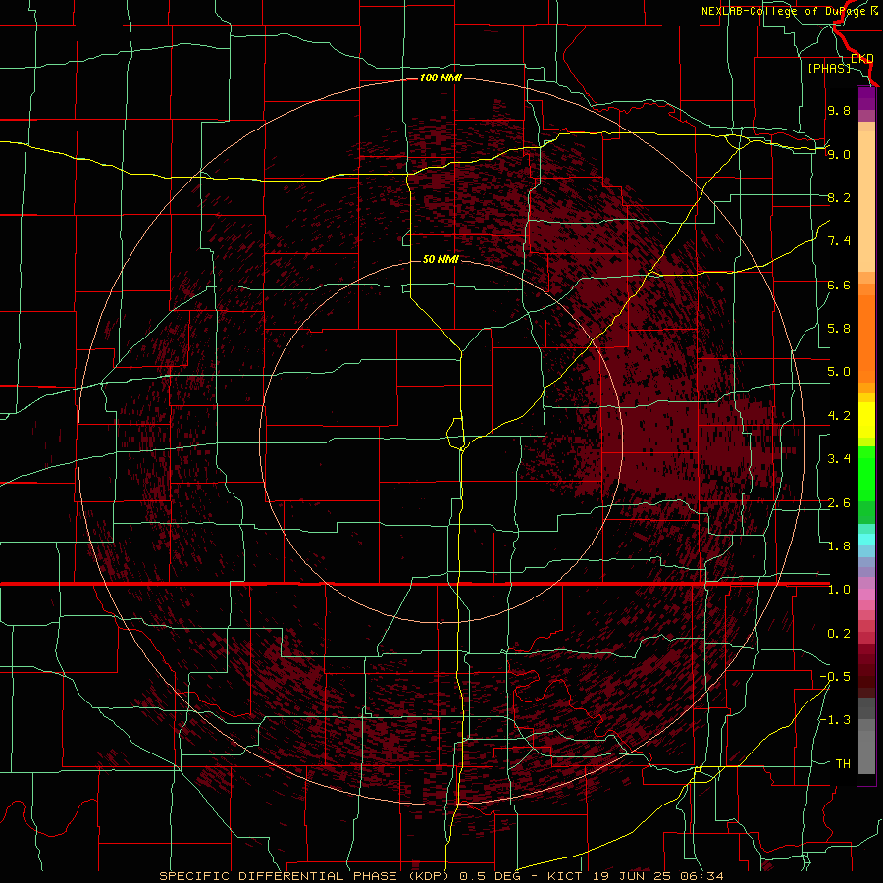This screenshot has width=883, height=883.
Task: Click the DKD product code label
Action: [862, 59]
